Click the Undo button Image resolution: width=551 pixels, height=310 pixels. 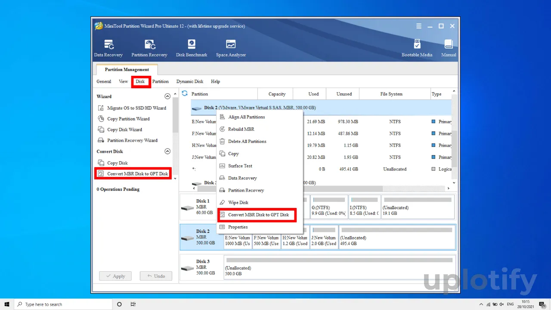pyautogui.click(x=156, y=276)
